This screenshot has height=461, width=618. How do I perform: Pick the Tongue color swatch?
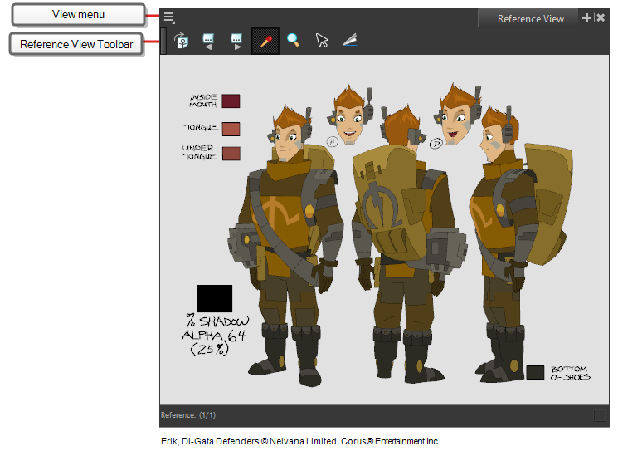[231, 129]
